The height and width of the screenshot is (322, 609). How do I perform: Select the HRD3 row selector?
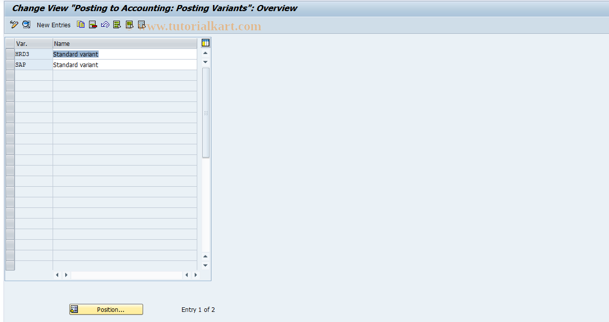click(10, 54)
